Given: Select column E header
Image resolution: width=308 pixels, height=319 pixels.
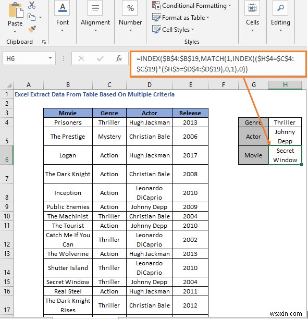Looking at the screenshot, I should [190, 85].
